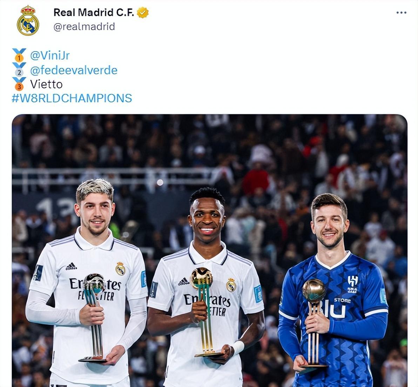418x387 pixels.
Task: Click the gold verified badge
Action: pyautogui.click(x=143, y=13)
